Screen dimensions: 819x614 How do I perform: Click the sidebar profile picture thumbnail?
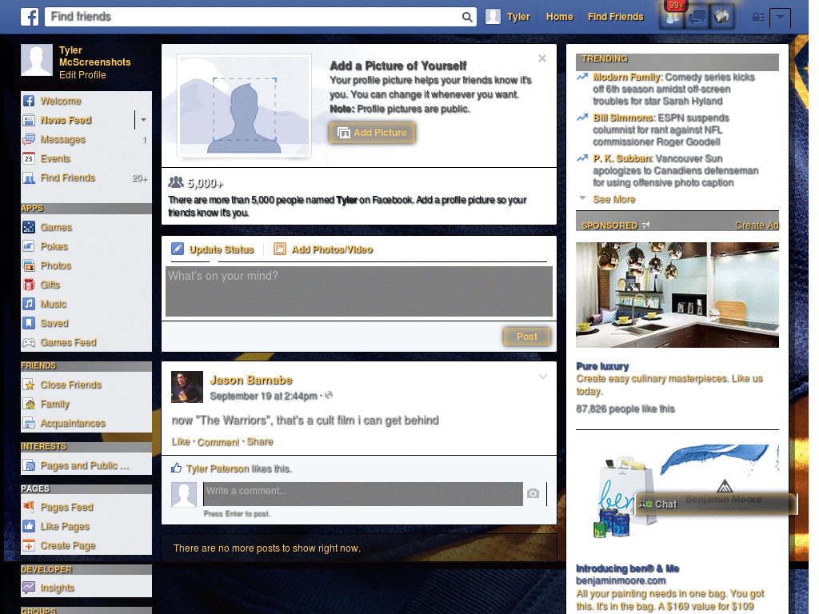tap(37, 60)
